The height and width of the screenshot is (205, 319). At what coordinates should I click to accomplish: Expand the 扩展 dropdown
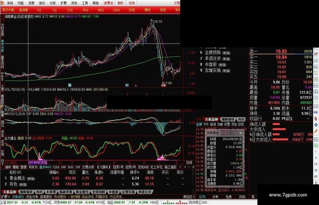click(x=6, y=197)
